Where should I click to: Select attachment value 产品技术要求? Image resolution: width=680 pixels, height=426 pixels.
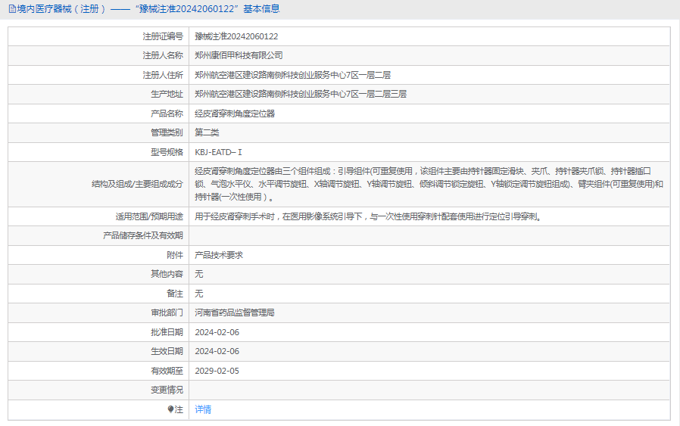pos(219,255)
